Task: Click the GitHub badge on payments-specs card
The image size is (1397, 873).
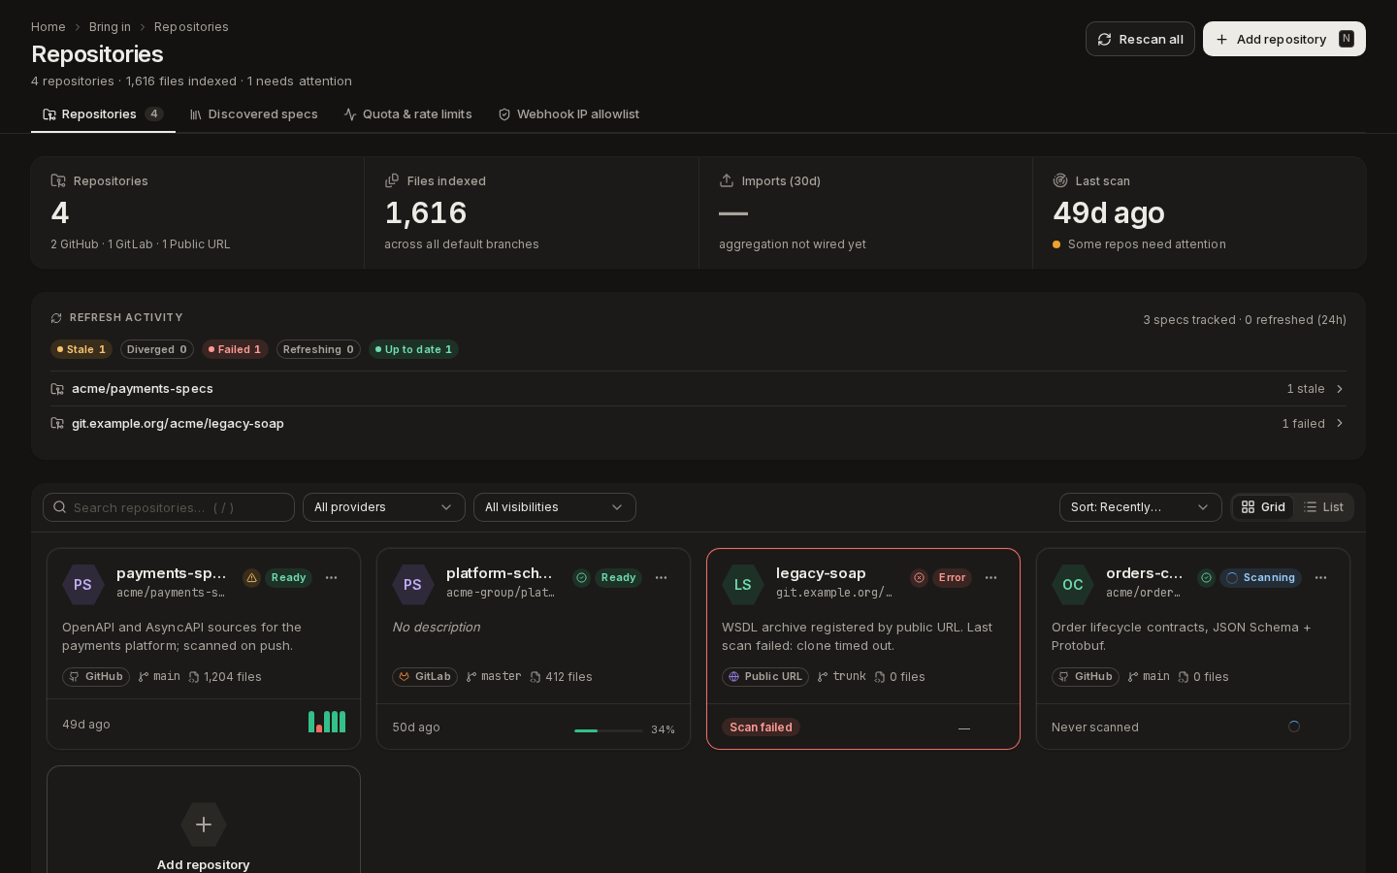Action: point(96,676)
